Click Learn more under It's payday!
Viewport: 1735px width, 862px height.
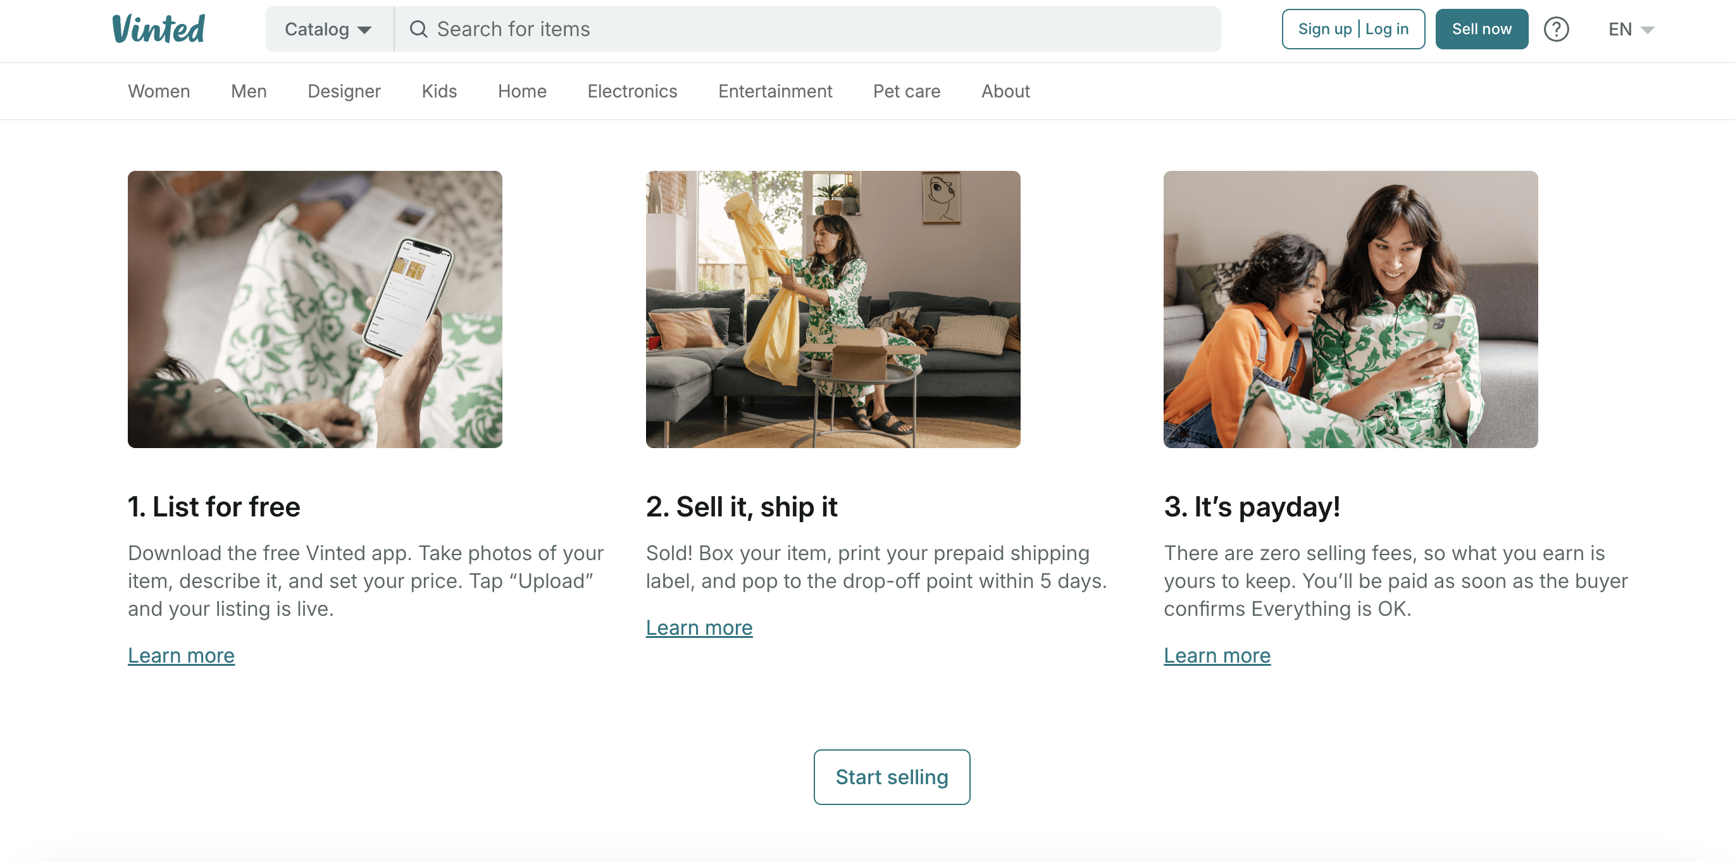[x=1217, y=655]
